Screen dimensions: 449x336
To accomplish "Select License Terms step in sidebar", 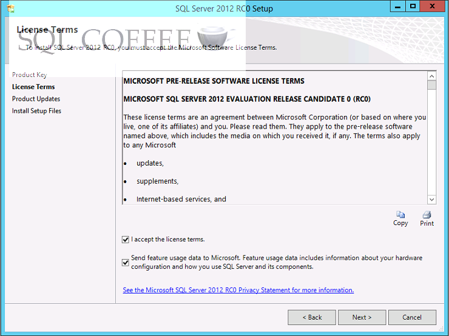I will [33, 87].
